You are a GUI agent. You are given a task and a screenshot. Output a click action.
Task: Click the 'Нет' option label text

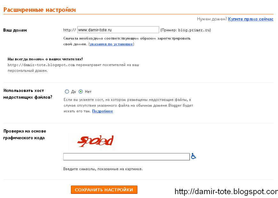coord(88,92)
